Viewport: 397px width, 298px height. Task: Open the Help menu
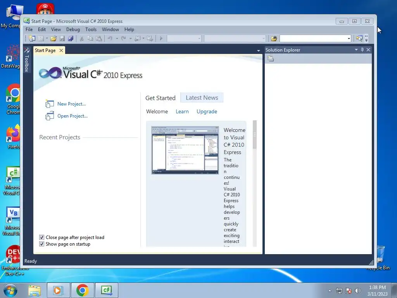[129, 29]
